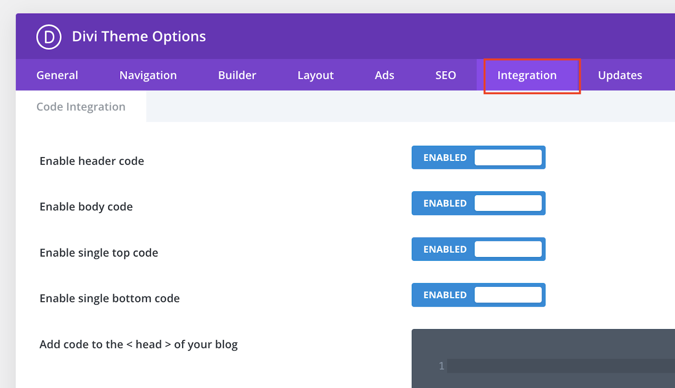The width and height of the screenshot is (675, 388).
Task: Switch off the single bottom code toggle
Action: [478, 295]
